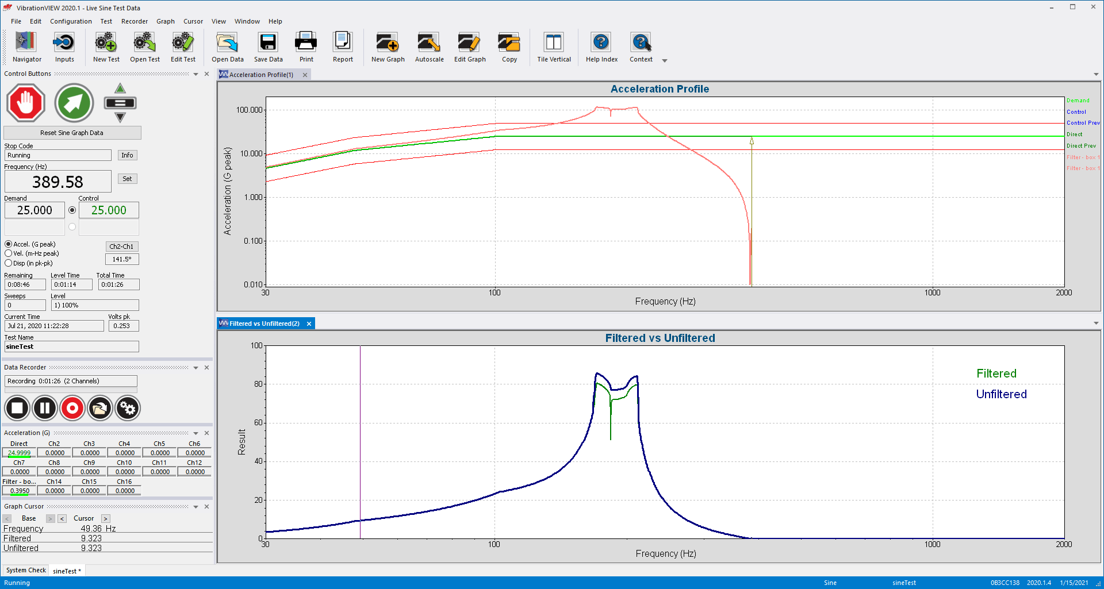Open Filtered vs Unfiltered window list dropdown
This screenshot has height=589, width=1104.
[1096, 324]
